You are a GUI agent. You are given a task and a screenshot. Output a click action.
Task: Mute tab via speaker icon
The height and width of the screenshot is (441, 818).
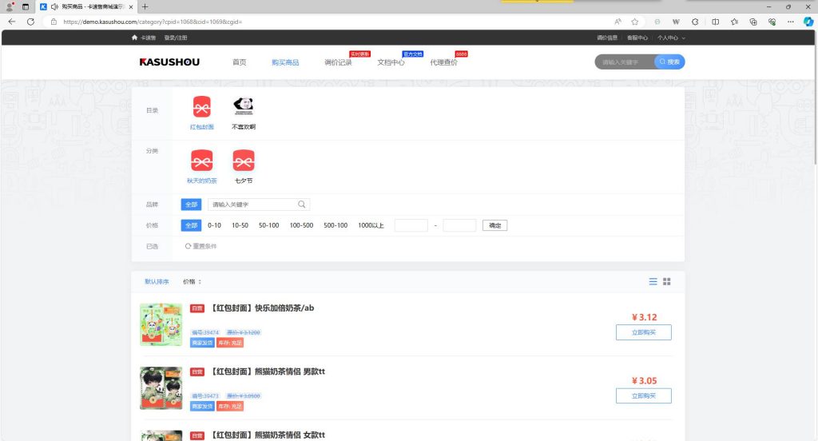[x=54, y=6]
